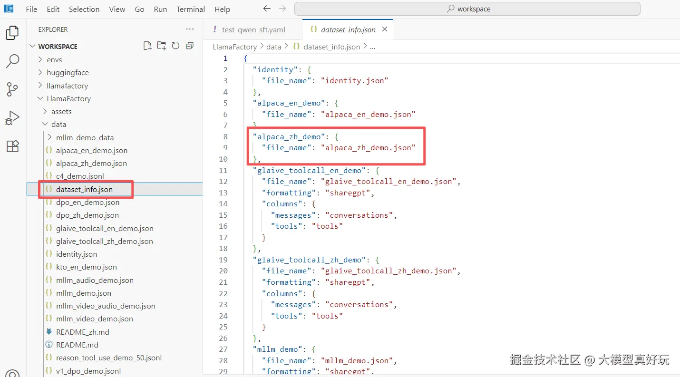Open Explorer's more actions ellipsis menu
This screenshot has width=680, height=377.
click(190, 29)
